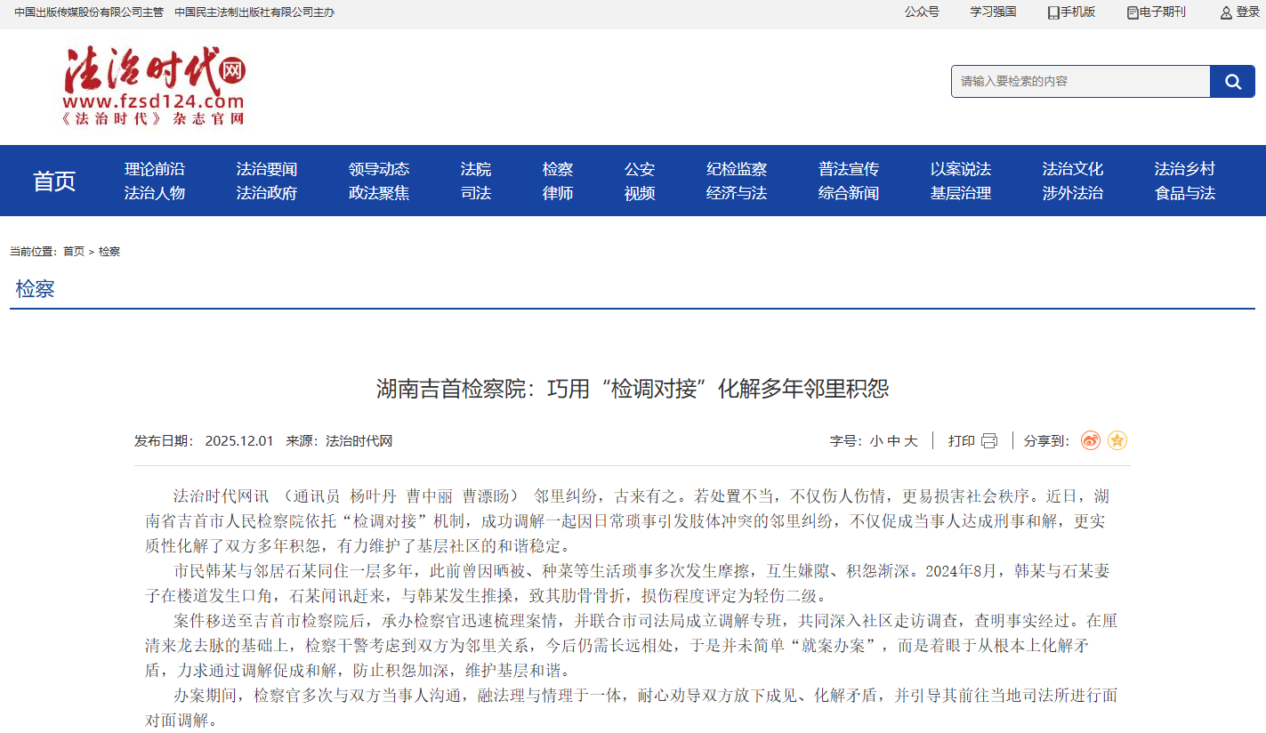Open 公众号 link in top bar
The image size is (1266, 733).
tap(922, 12)
